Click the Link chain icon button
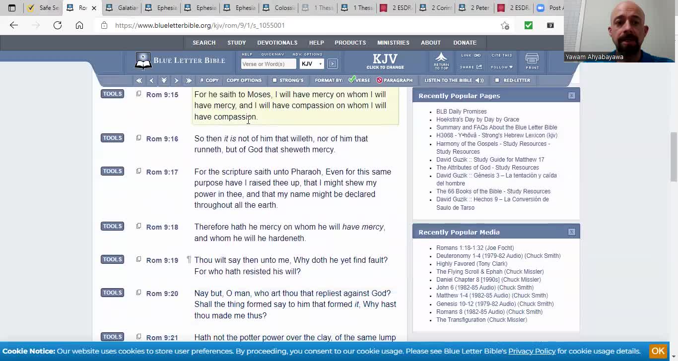Screen dimensions: 678x361 (x=471, y=56)
